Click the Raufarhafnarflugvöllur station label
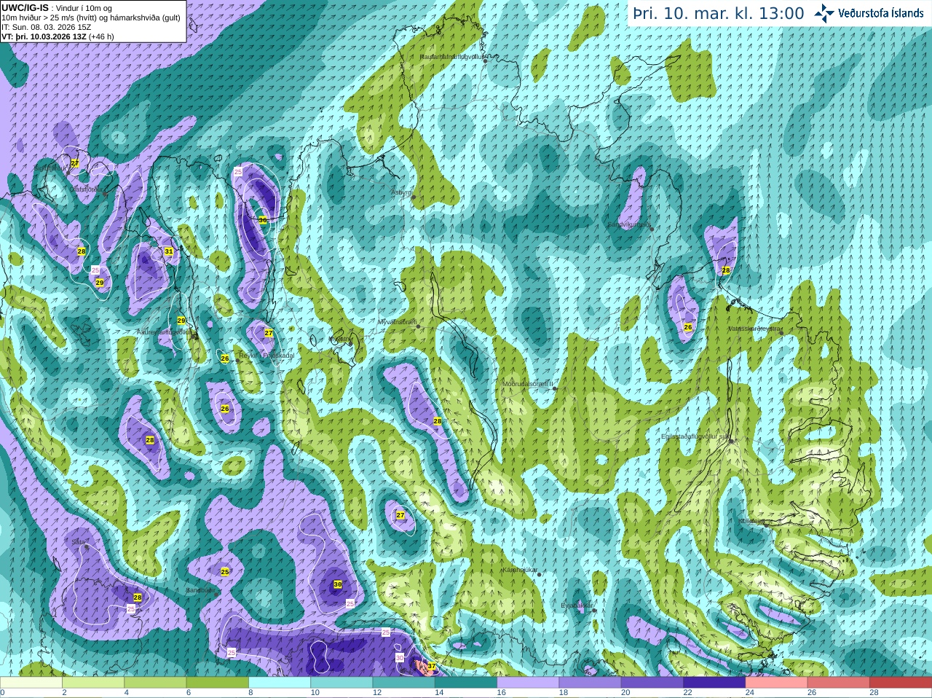The width and height of the screenshot is (932, 698). tap(451, 56)
